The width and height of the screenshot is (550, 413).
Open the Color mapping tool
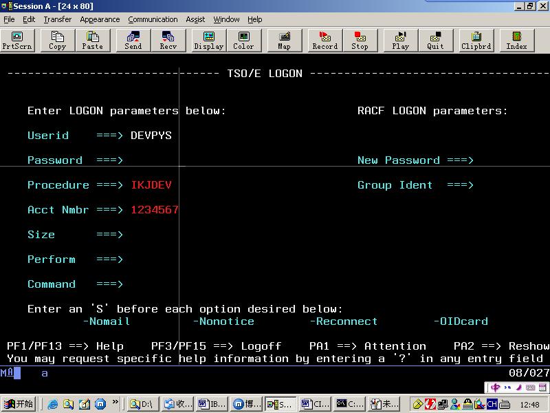click(x=244, y=41)
